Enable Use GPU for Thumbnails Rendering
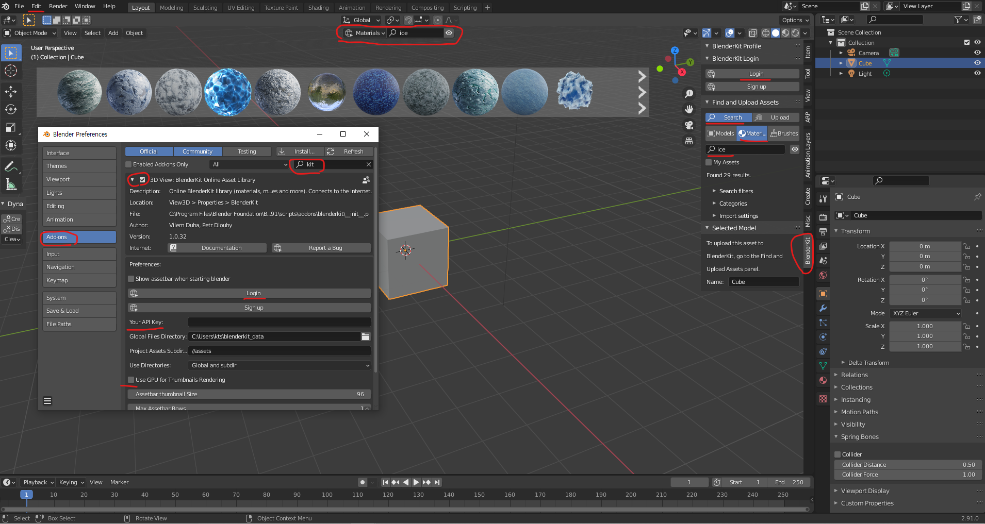The width and height of the screenshot is (985, 524). click(131, 380)
